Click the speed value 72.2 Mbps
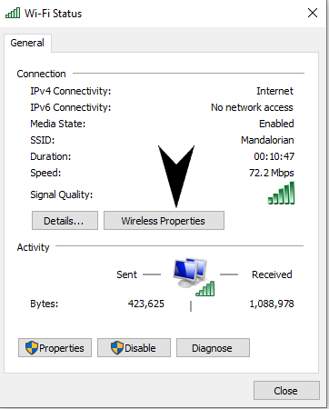Viewport: 329px width, 409px height. [272, 173]
